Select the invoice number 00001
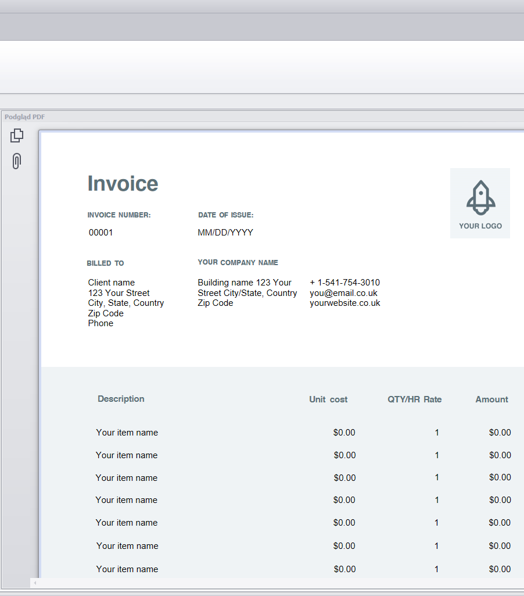This screenshot has width=524, height=596. click(x=101, y=233)
